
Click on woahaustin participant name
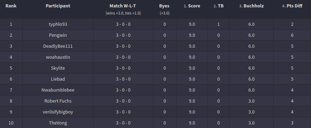tap(58, 57)
